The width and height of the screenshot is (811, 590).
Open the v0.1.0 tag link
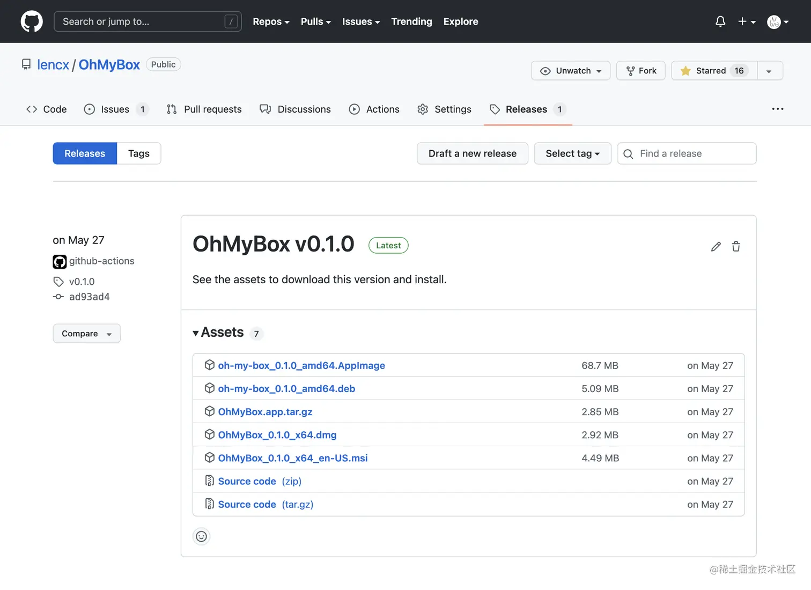(82, 282)
